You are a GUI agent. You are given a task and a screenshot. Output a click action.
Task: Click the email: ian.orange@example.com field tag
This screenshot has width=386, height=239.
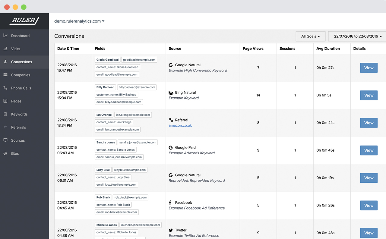pos(118,130)
